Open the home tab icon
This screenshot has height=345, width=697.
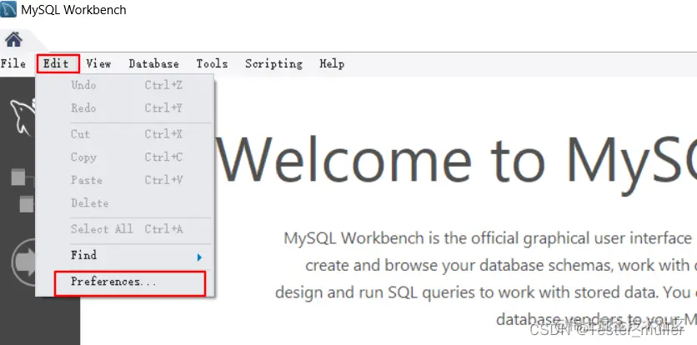click(x=14, y=40)
